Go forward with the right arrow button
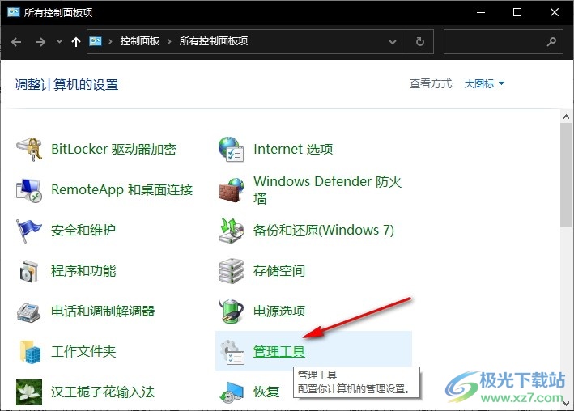The image size is (574, 411). (x=40, y=42)
